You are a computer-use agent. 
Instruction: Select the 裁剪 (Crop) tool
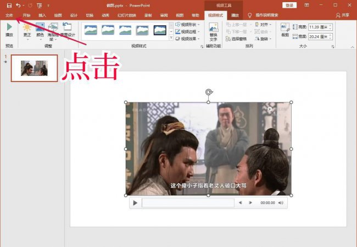[285, 30]
